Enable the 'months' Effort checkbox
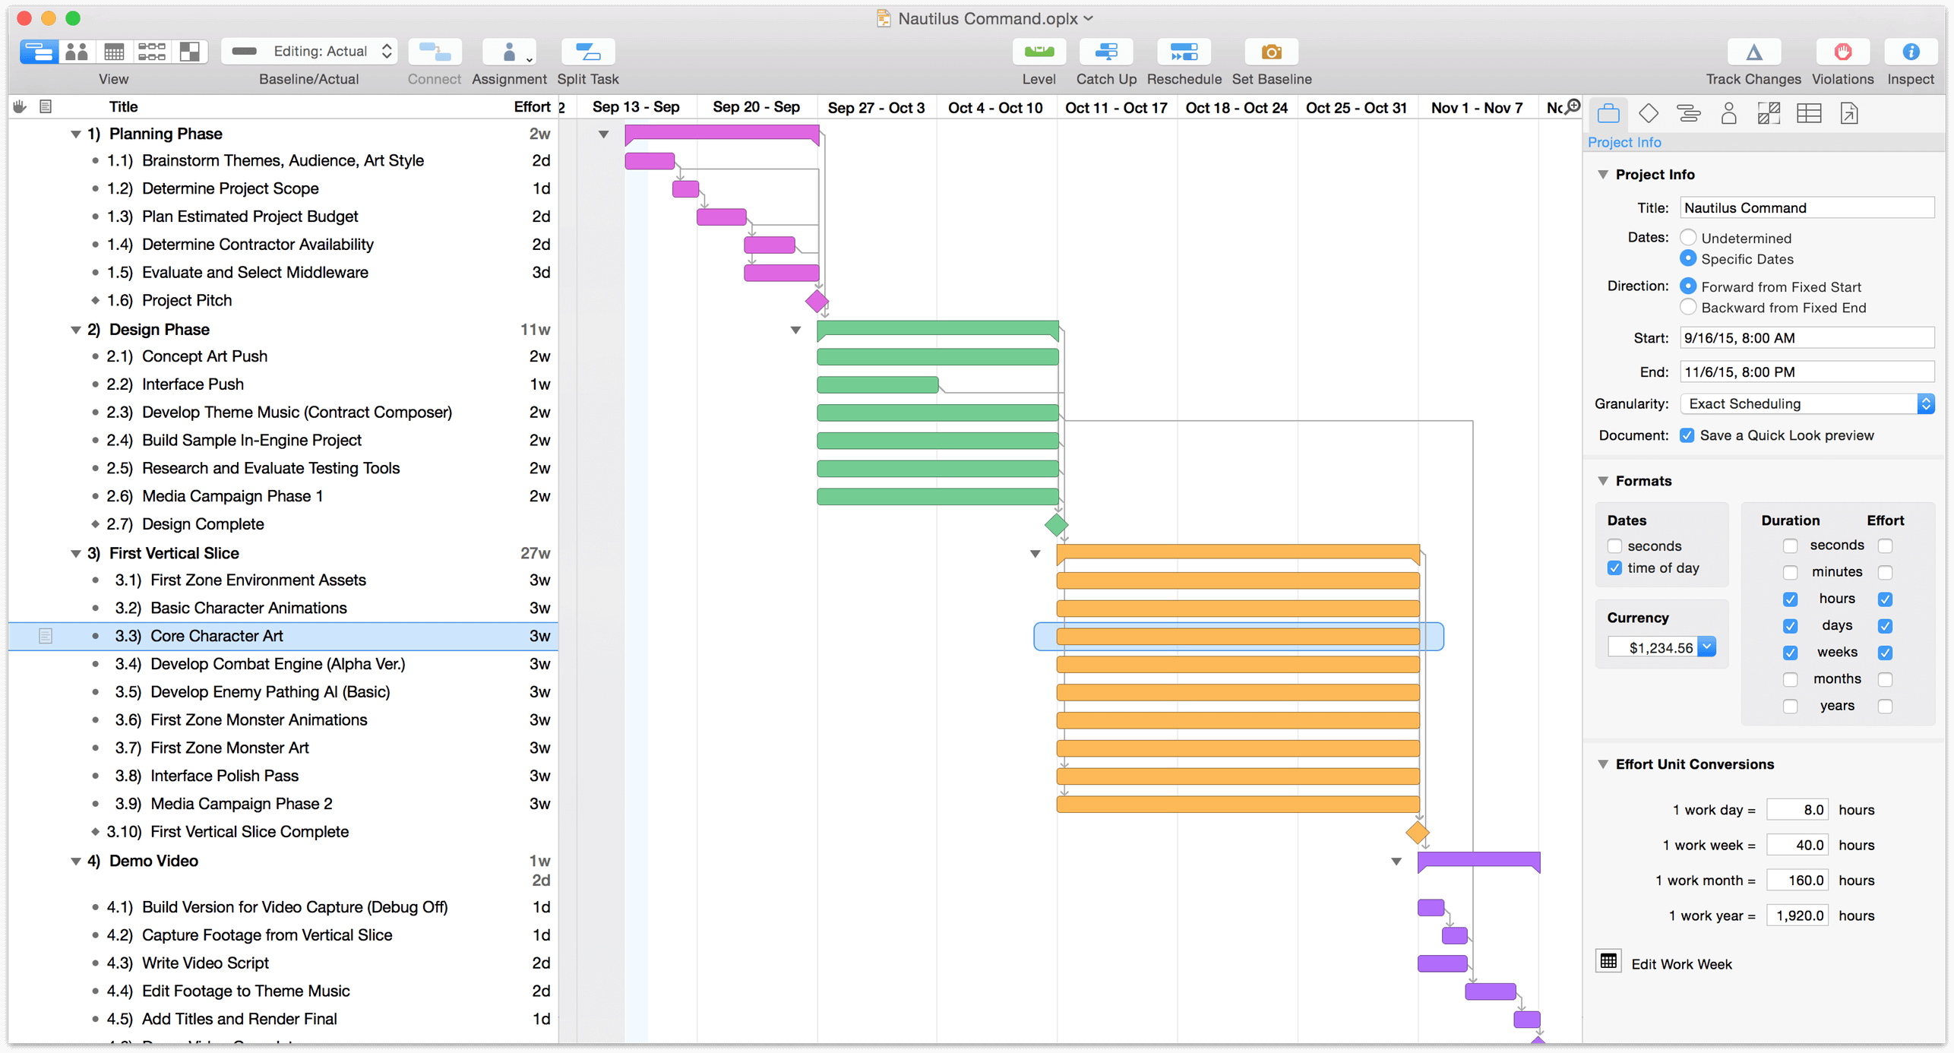1954x1053 pixels. [1884, 678]
